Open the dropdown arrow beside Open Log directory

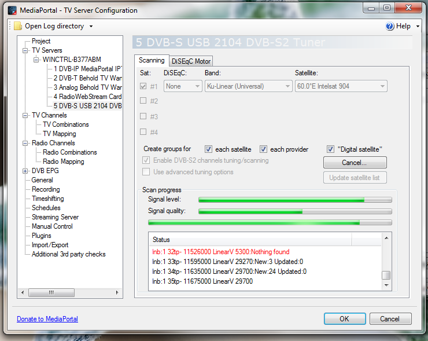(91, 27)
